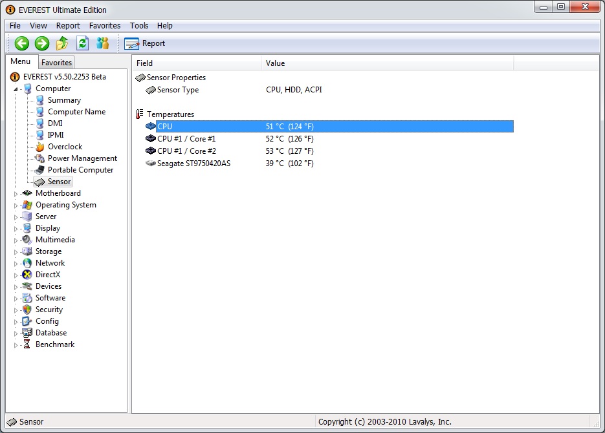Select the Seagate ST9750420AS temperature row
This screenshot has width=605, height=433.
pos(193,164)
